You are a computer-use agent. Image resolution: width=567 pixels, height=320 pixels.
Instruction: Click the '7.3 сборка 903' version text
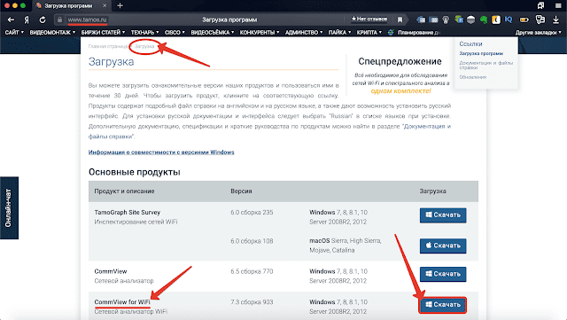[252, 302]
